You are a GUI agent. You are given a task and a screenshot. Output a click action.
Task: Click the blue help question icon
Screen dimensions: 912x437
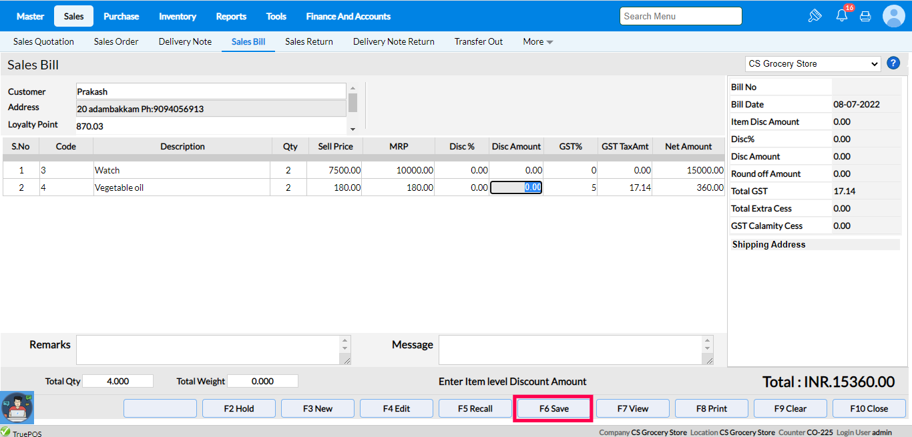[893, 63]
